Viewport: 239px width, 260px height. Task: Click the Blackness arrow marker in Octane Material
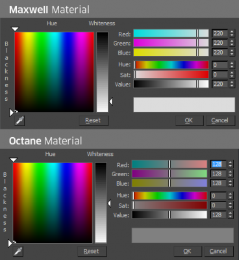click(x=10, y=243)
